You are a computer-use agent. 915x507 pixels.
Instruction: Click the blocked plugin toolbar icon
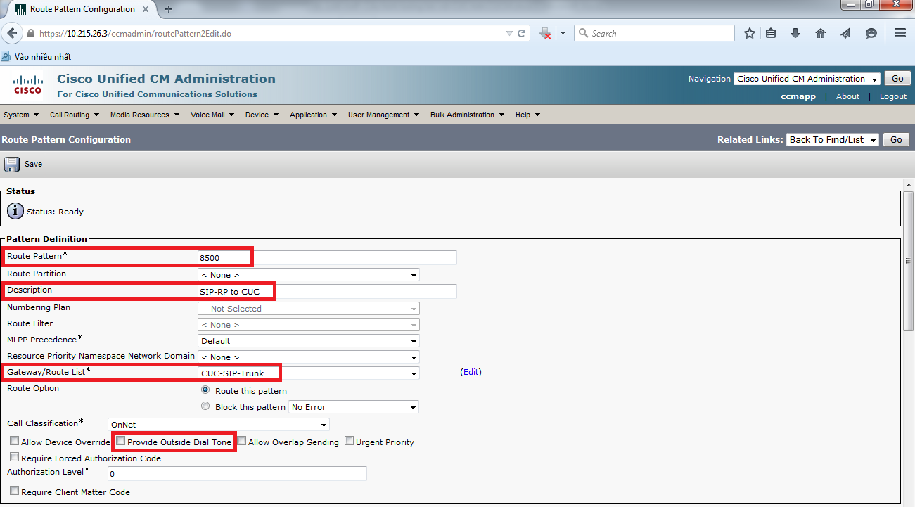click(x=545, y=33)
